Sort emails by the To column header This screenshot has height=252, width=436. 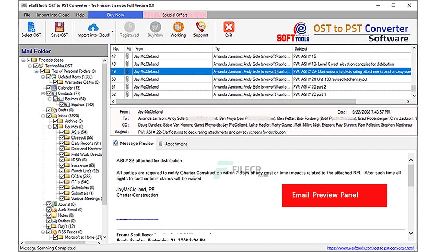[252, 48]
